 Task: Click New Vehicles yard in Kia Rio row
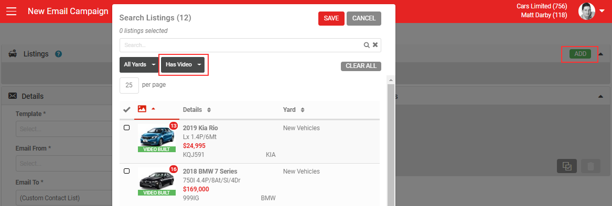point(302,128)
